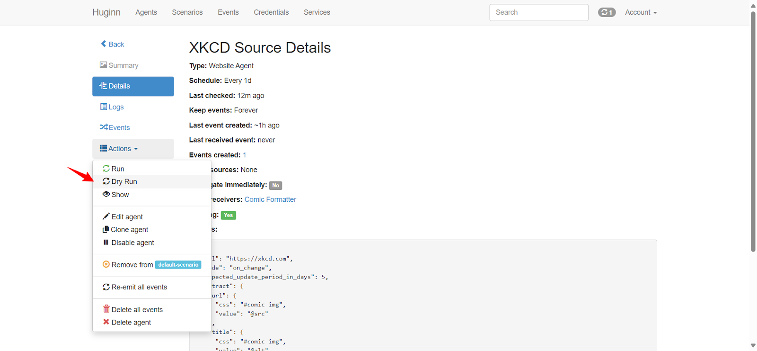
Task: Click the pause icon for Disable agent
Action: tap(106, 242)
